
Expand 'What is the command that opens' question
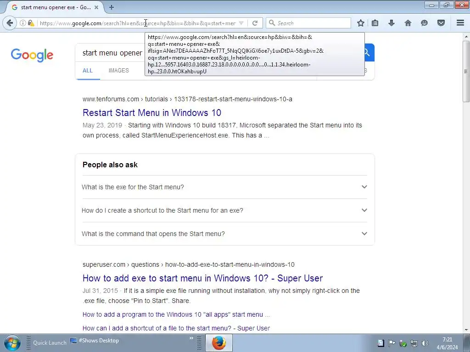tap(224, 234)
